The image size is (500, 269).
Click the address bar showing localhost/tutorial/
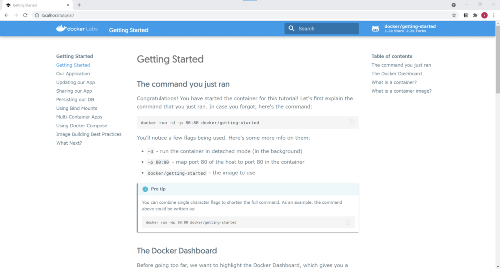point(245,15)
